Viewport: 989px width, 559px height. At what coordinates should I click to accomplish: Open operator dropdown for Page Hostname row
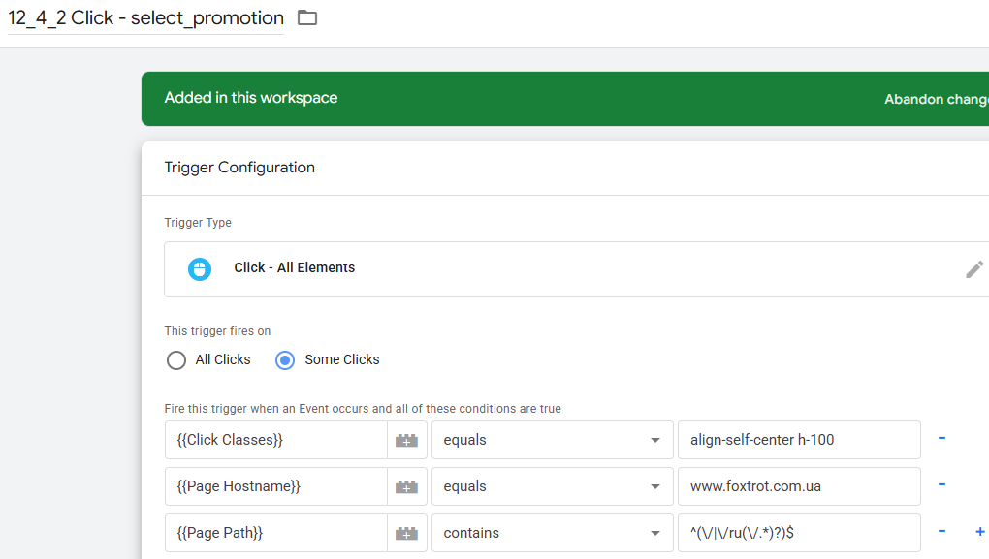552,486
